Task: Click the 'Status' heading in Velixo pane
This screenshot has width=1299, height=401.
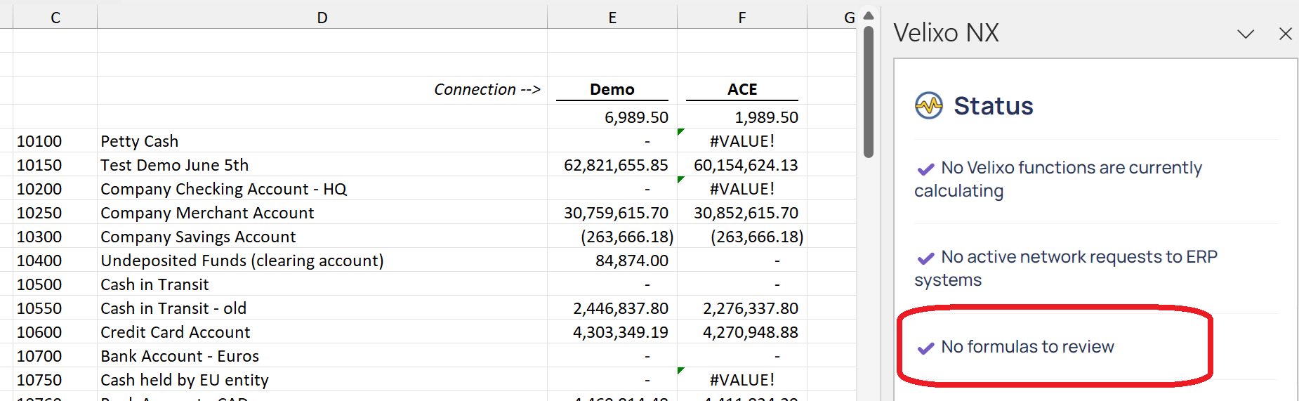Action: point(994,106)
